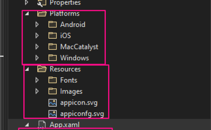Click the Properties wrench icon
This screenshot has width=211, height=130.
pos(42,3)
